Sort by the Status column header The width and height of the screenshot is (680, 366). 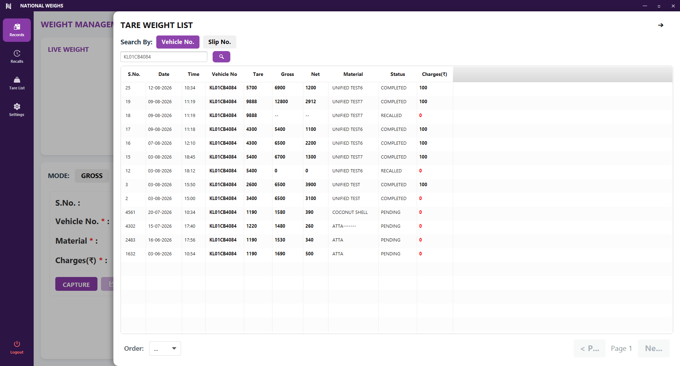tap(398, 74)
